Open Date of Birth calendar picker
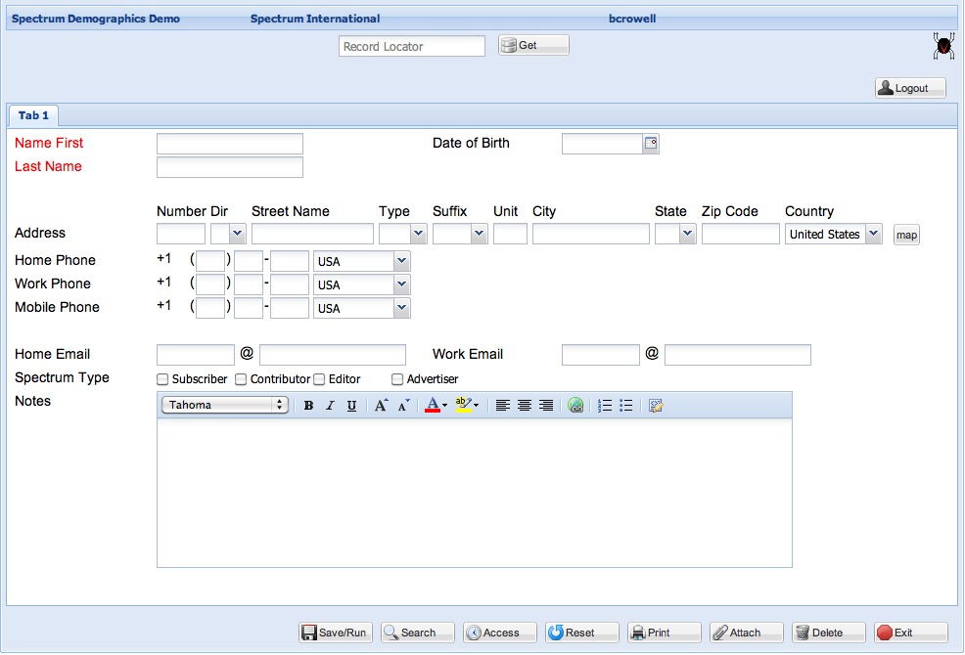The width and height of the screenshot is (965, 655). (651, 144)
